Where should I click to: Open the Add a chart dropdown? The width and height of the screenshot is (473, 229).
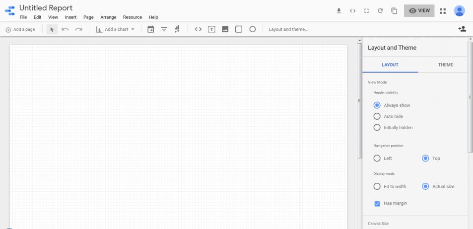point(115,29)
